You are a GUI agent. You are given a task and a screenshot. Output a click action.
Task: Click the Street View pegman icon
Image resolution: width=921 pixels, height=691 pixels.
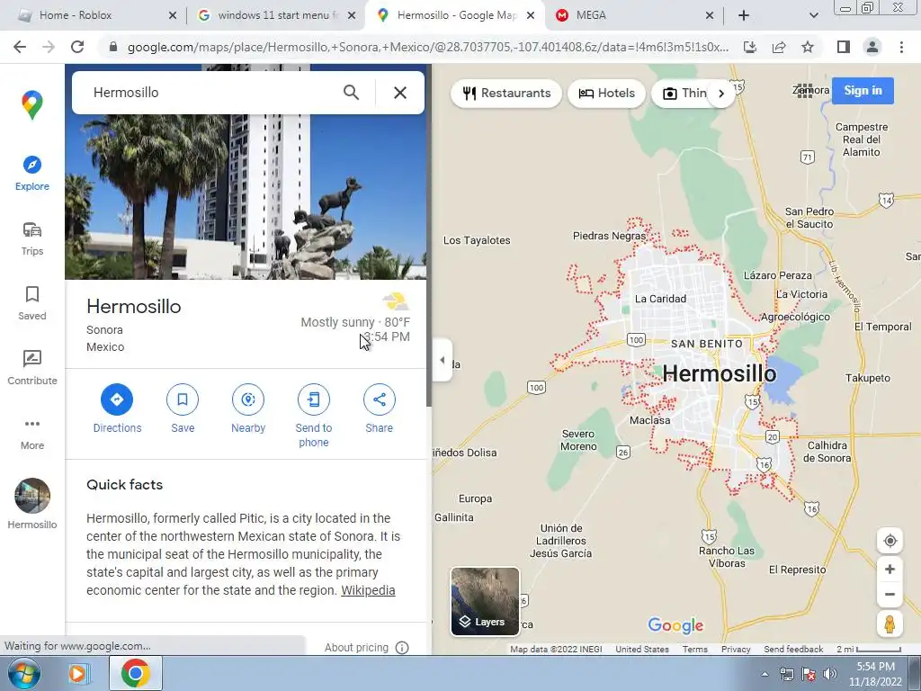coord(890,624)
